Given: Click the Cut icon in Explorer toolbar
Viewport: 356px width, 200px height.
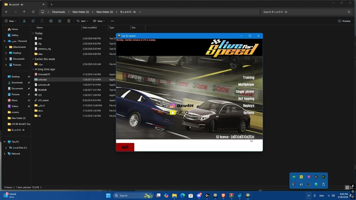Looking at the screenshot, I should [x=24, y=21].
